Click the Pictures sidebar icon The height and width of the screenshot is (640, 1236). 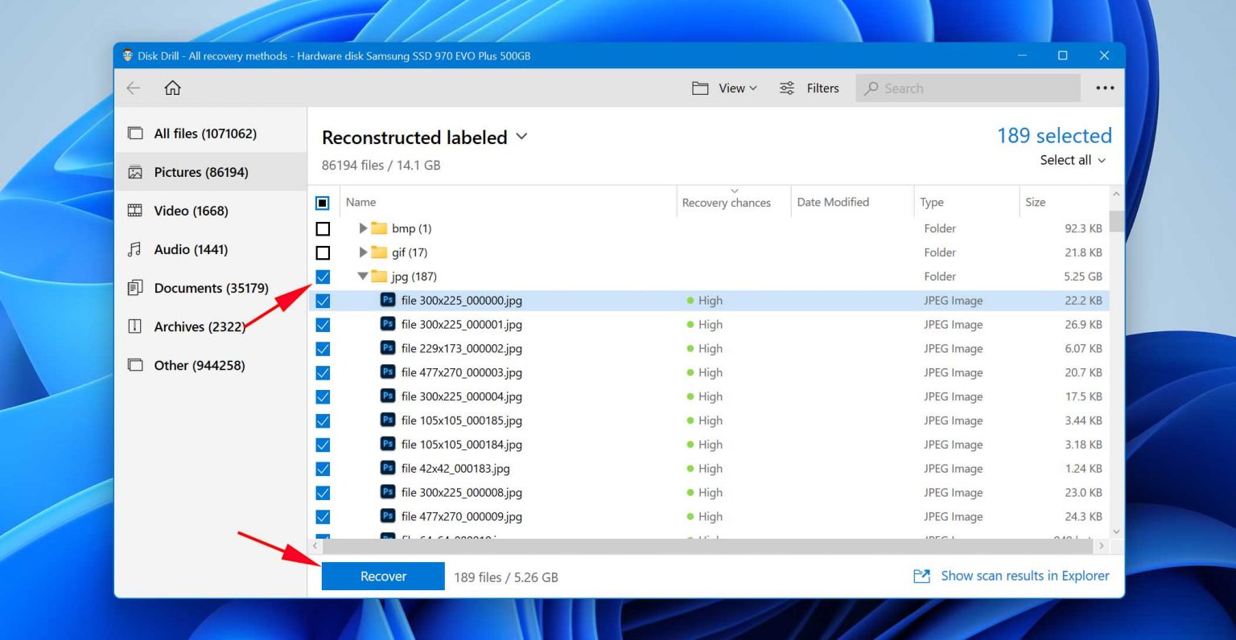pyautogui.click(x=134, y=172)
